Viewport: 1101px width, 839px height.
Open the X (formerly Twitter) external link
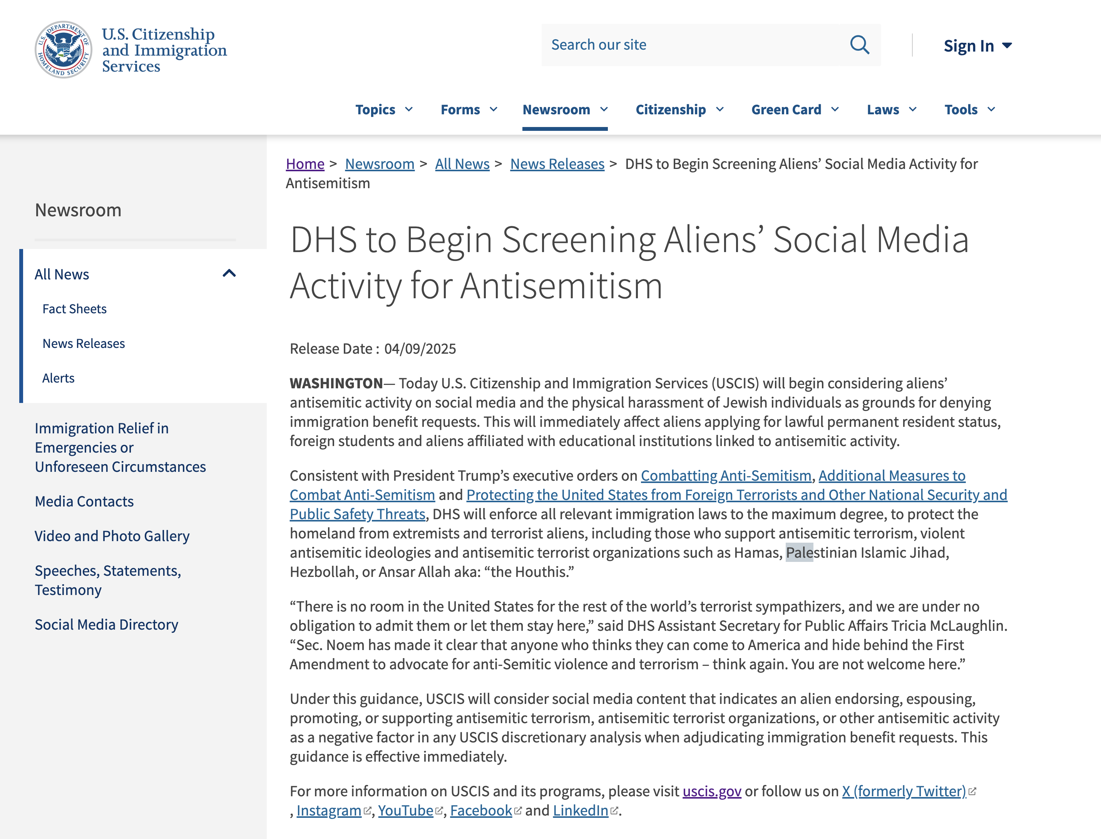904,791
